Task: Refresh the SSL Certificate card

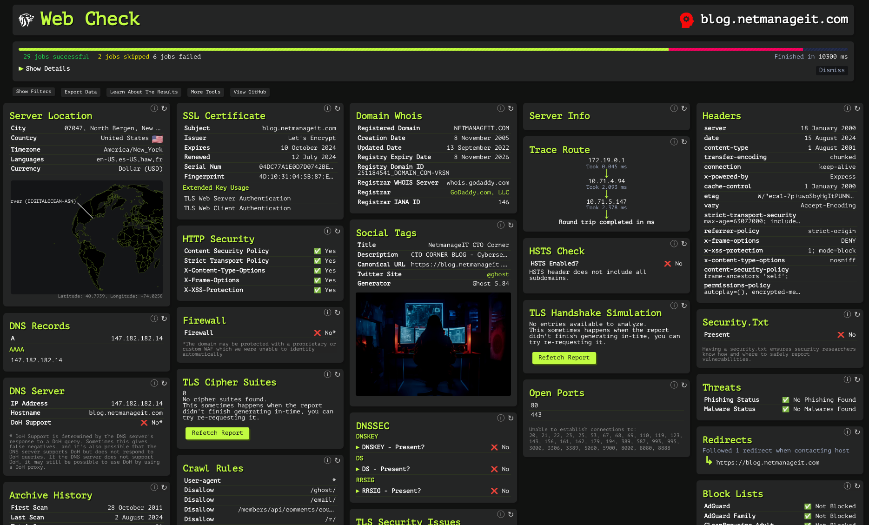Action: pyautogui.click(x=338, y=108)
